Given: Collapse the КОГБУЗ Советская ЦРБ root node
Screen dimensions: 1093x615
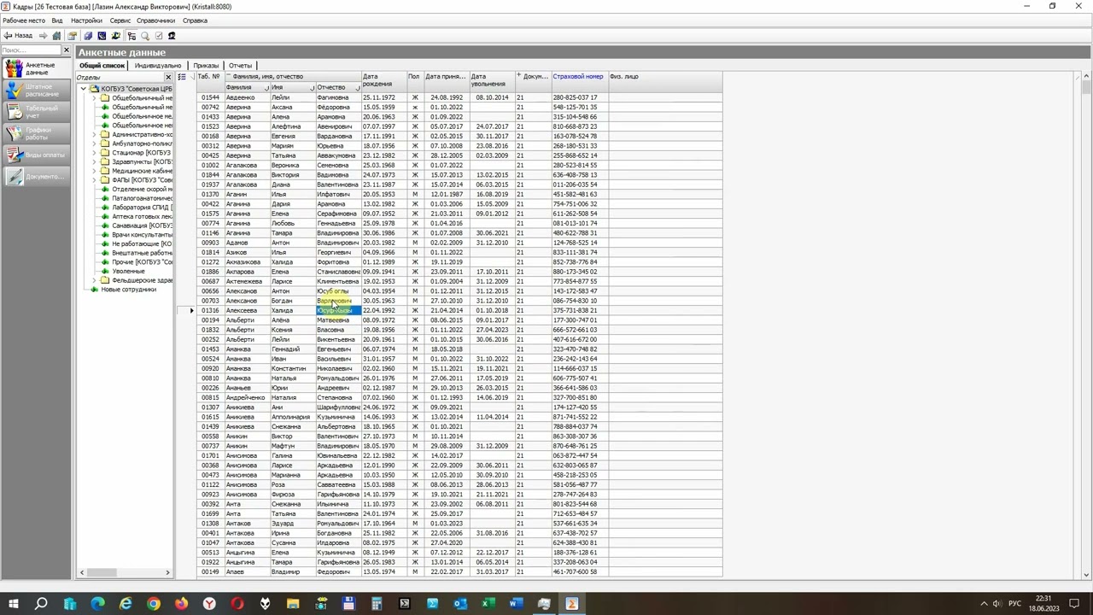Looking at the screenshot, I should [84, 89].
